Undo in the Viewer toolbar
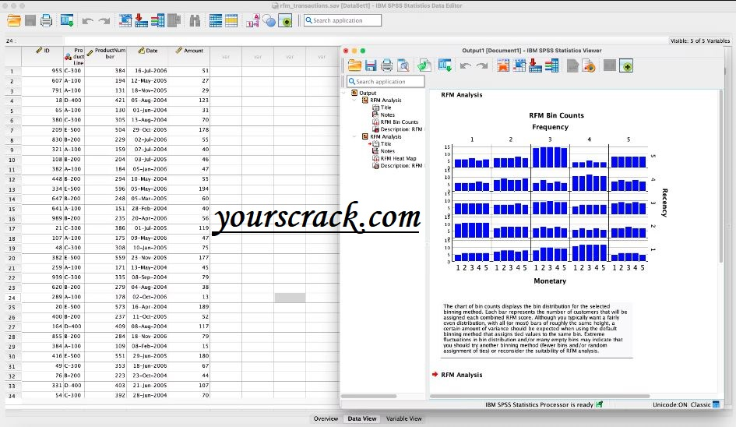The image size is (736, 427). point(465,65)
